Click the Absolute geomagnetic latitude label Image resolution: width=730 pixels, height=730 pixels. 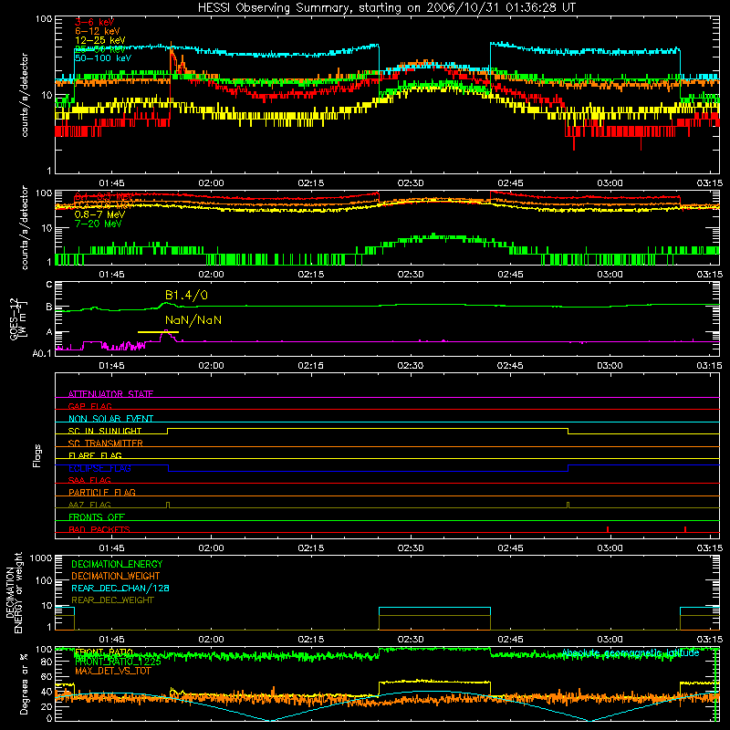(x=631, y=652)
